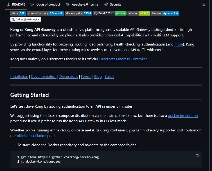This screenshot has width=212, height=171.
Task: Open the Build & Test passing badge
Action: 110,13
